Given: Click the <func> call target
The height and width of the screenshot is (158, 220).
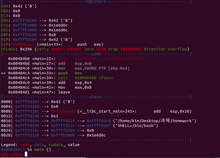Looking at the screenshot, I should click(x=106, y=78).
